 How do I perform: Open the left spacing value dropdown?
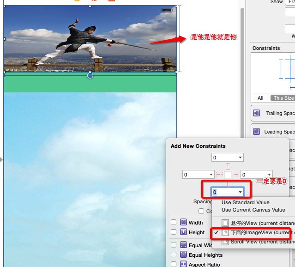click(x=211, y=175)
